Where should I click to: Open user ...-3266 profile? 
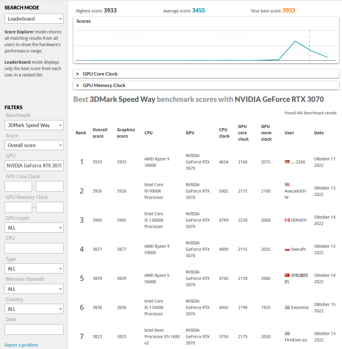[x=298, y=162]
